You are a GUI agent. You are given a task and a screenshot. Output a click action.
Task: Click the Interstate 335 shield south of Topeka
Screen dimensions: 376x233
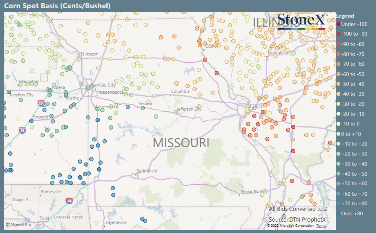tap(41, 103)
